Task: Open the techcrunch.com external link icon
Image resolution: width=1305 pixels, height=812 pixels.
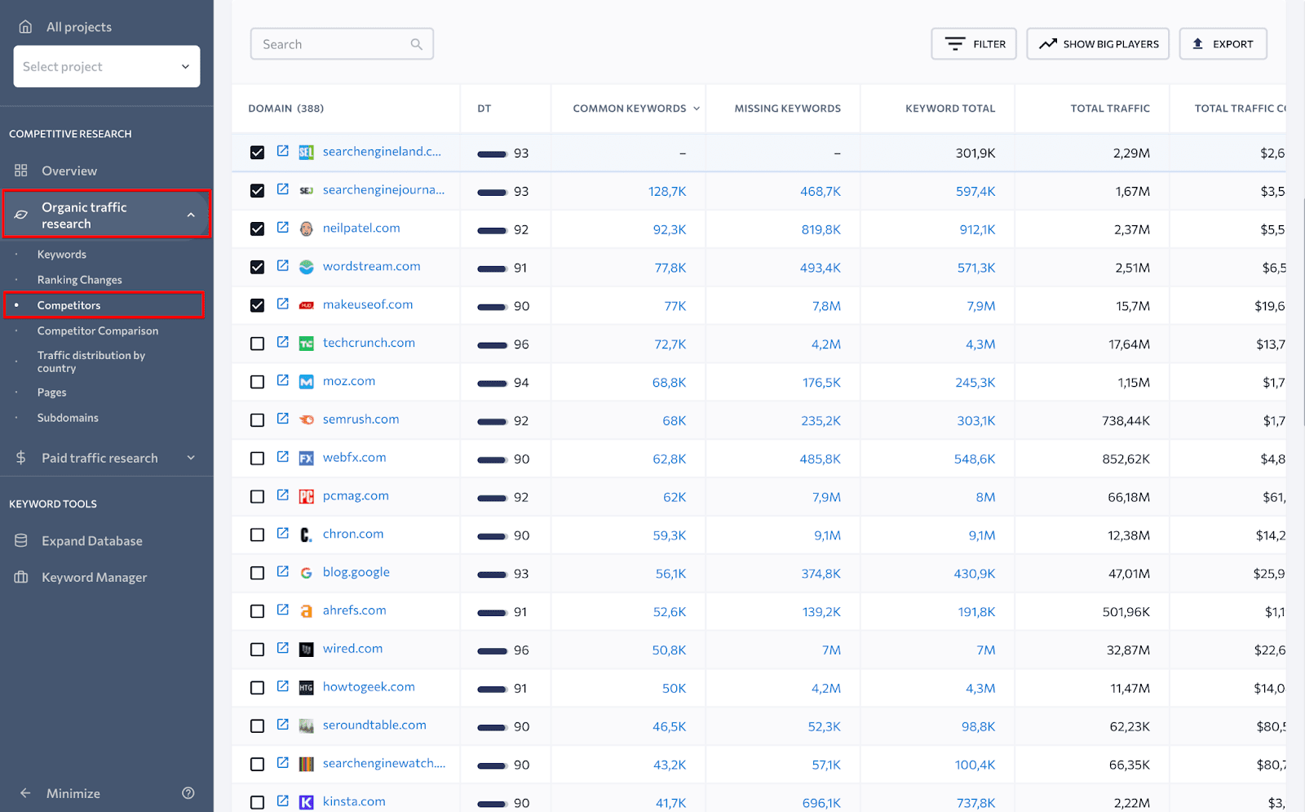Action: [x=283, y=343]
